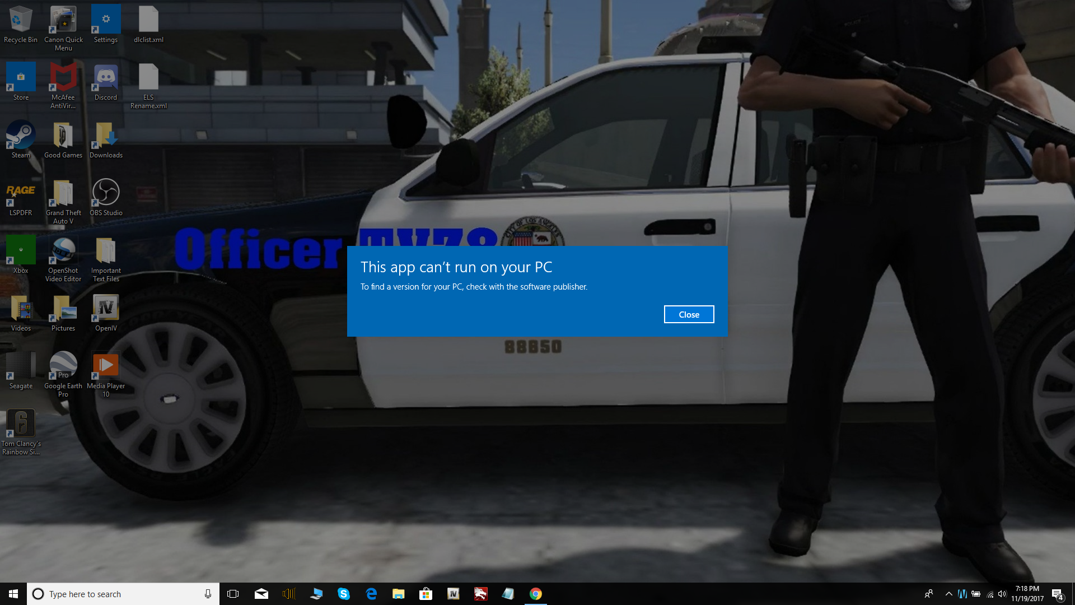Open Action Center with 4 notifications
This screenshot has height=605, width=1075.
tap(1057, 594)
